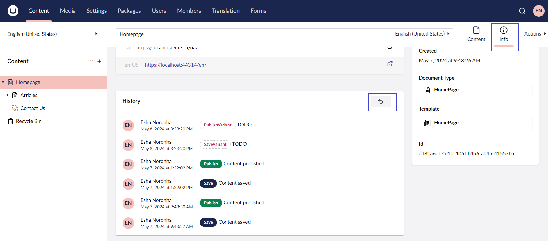Go to the Settings section
Image resolution: width=548 pixels, height=241 pixels.
click(97, 11)
